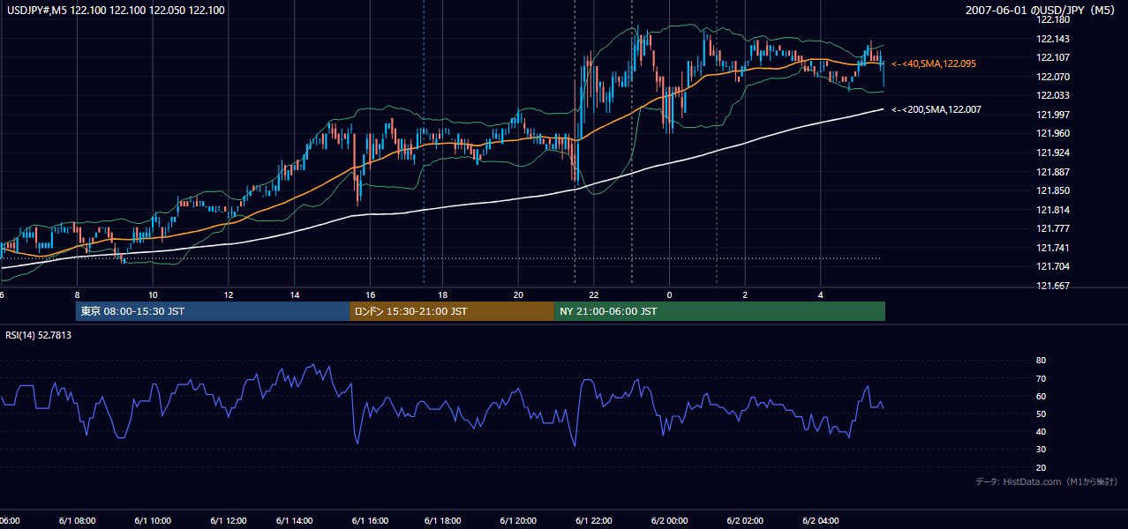This screenshot has height=529, width=1128.
Task: Click price axis value 121.741
Action: pyautogui.click(x=1053, y=248)
